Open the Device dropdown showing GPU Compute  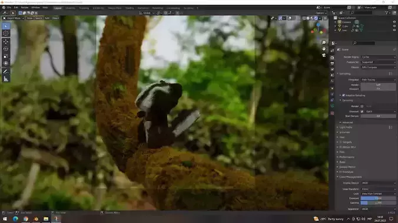tap(378, 67)
